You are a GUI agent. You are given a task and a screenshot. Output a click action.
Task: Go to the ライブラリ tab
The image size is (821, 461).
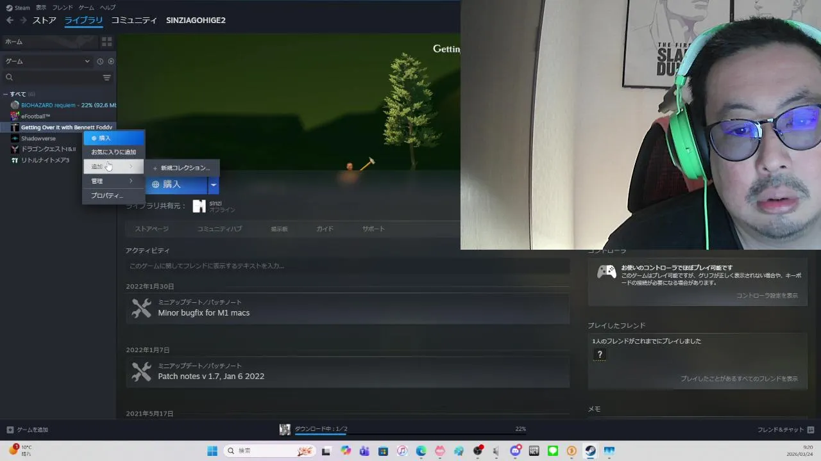click(83, 20)
